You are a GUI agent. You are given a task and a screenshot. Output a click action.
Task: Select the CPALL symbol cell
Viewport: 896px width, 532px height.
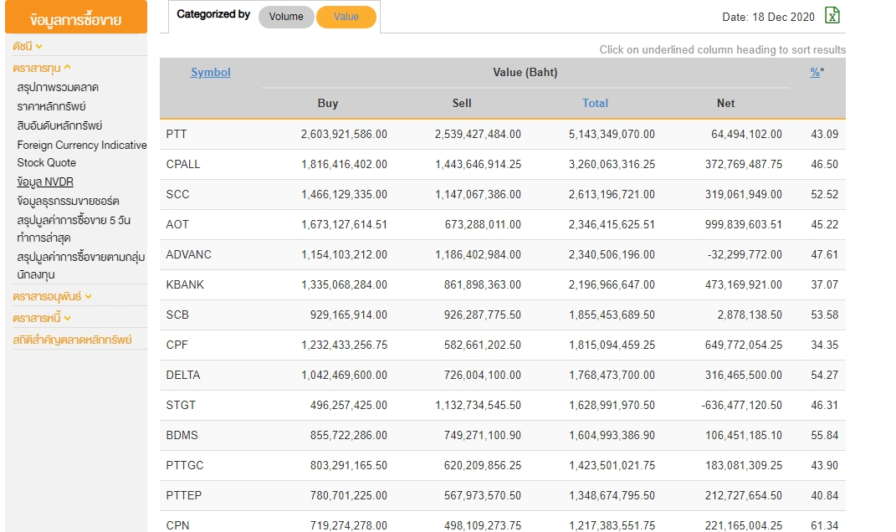click(183, 164)
